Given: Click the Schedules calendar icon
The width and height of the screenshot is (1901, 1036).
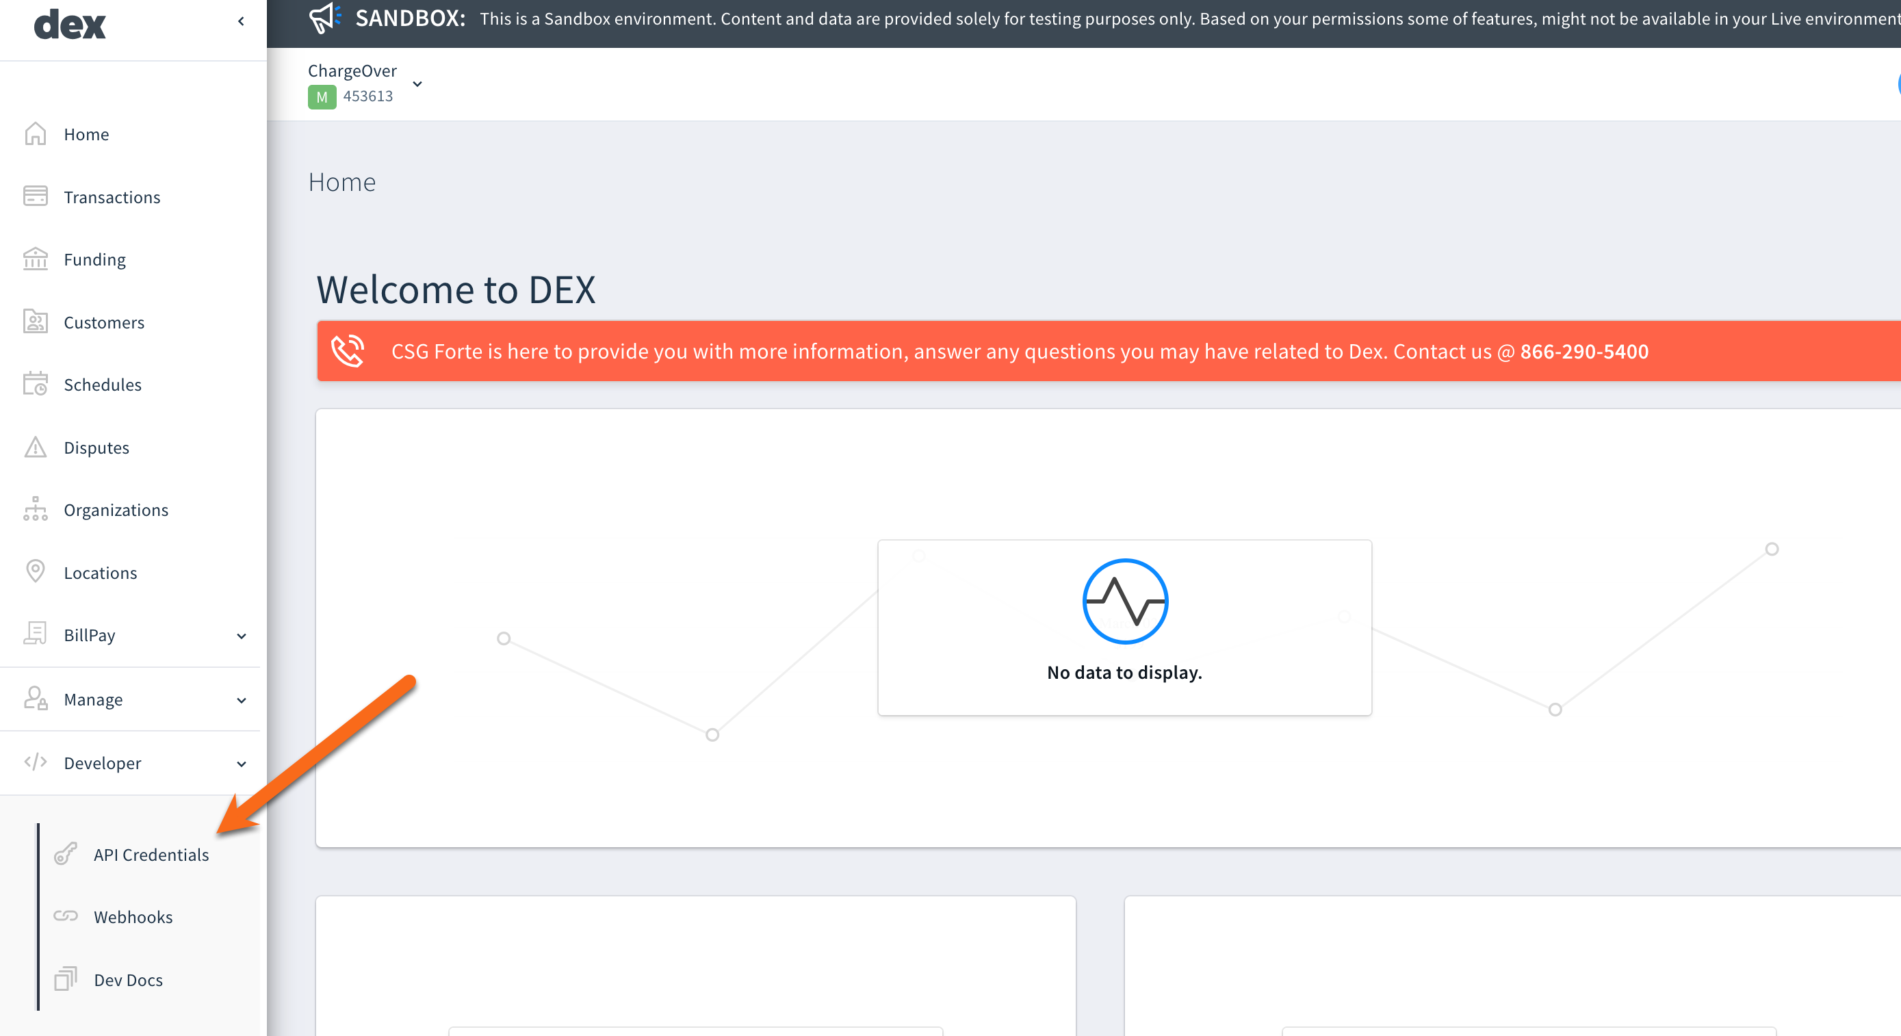Looking at the screenshot, I should pyautogui.click(x=36, y=384).
